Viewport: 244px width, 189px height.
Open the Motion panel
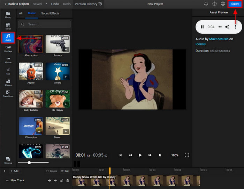tap(8, 60)
